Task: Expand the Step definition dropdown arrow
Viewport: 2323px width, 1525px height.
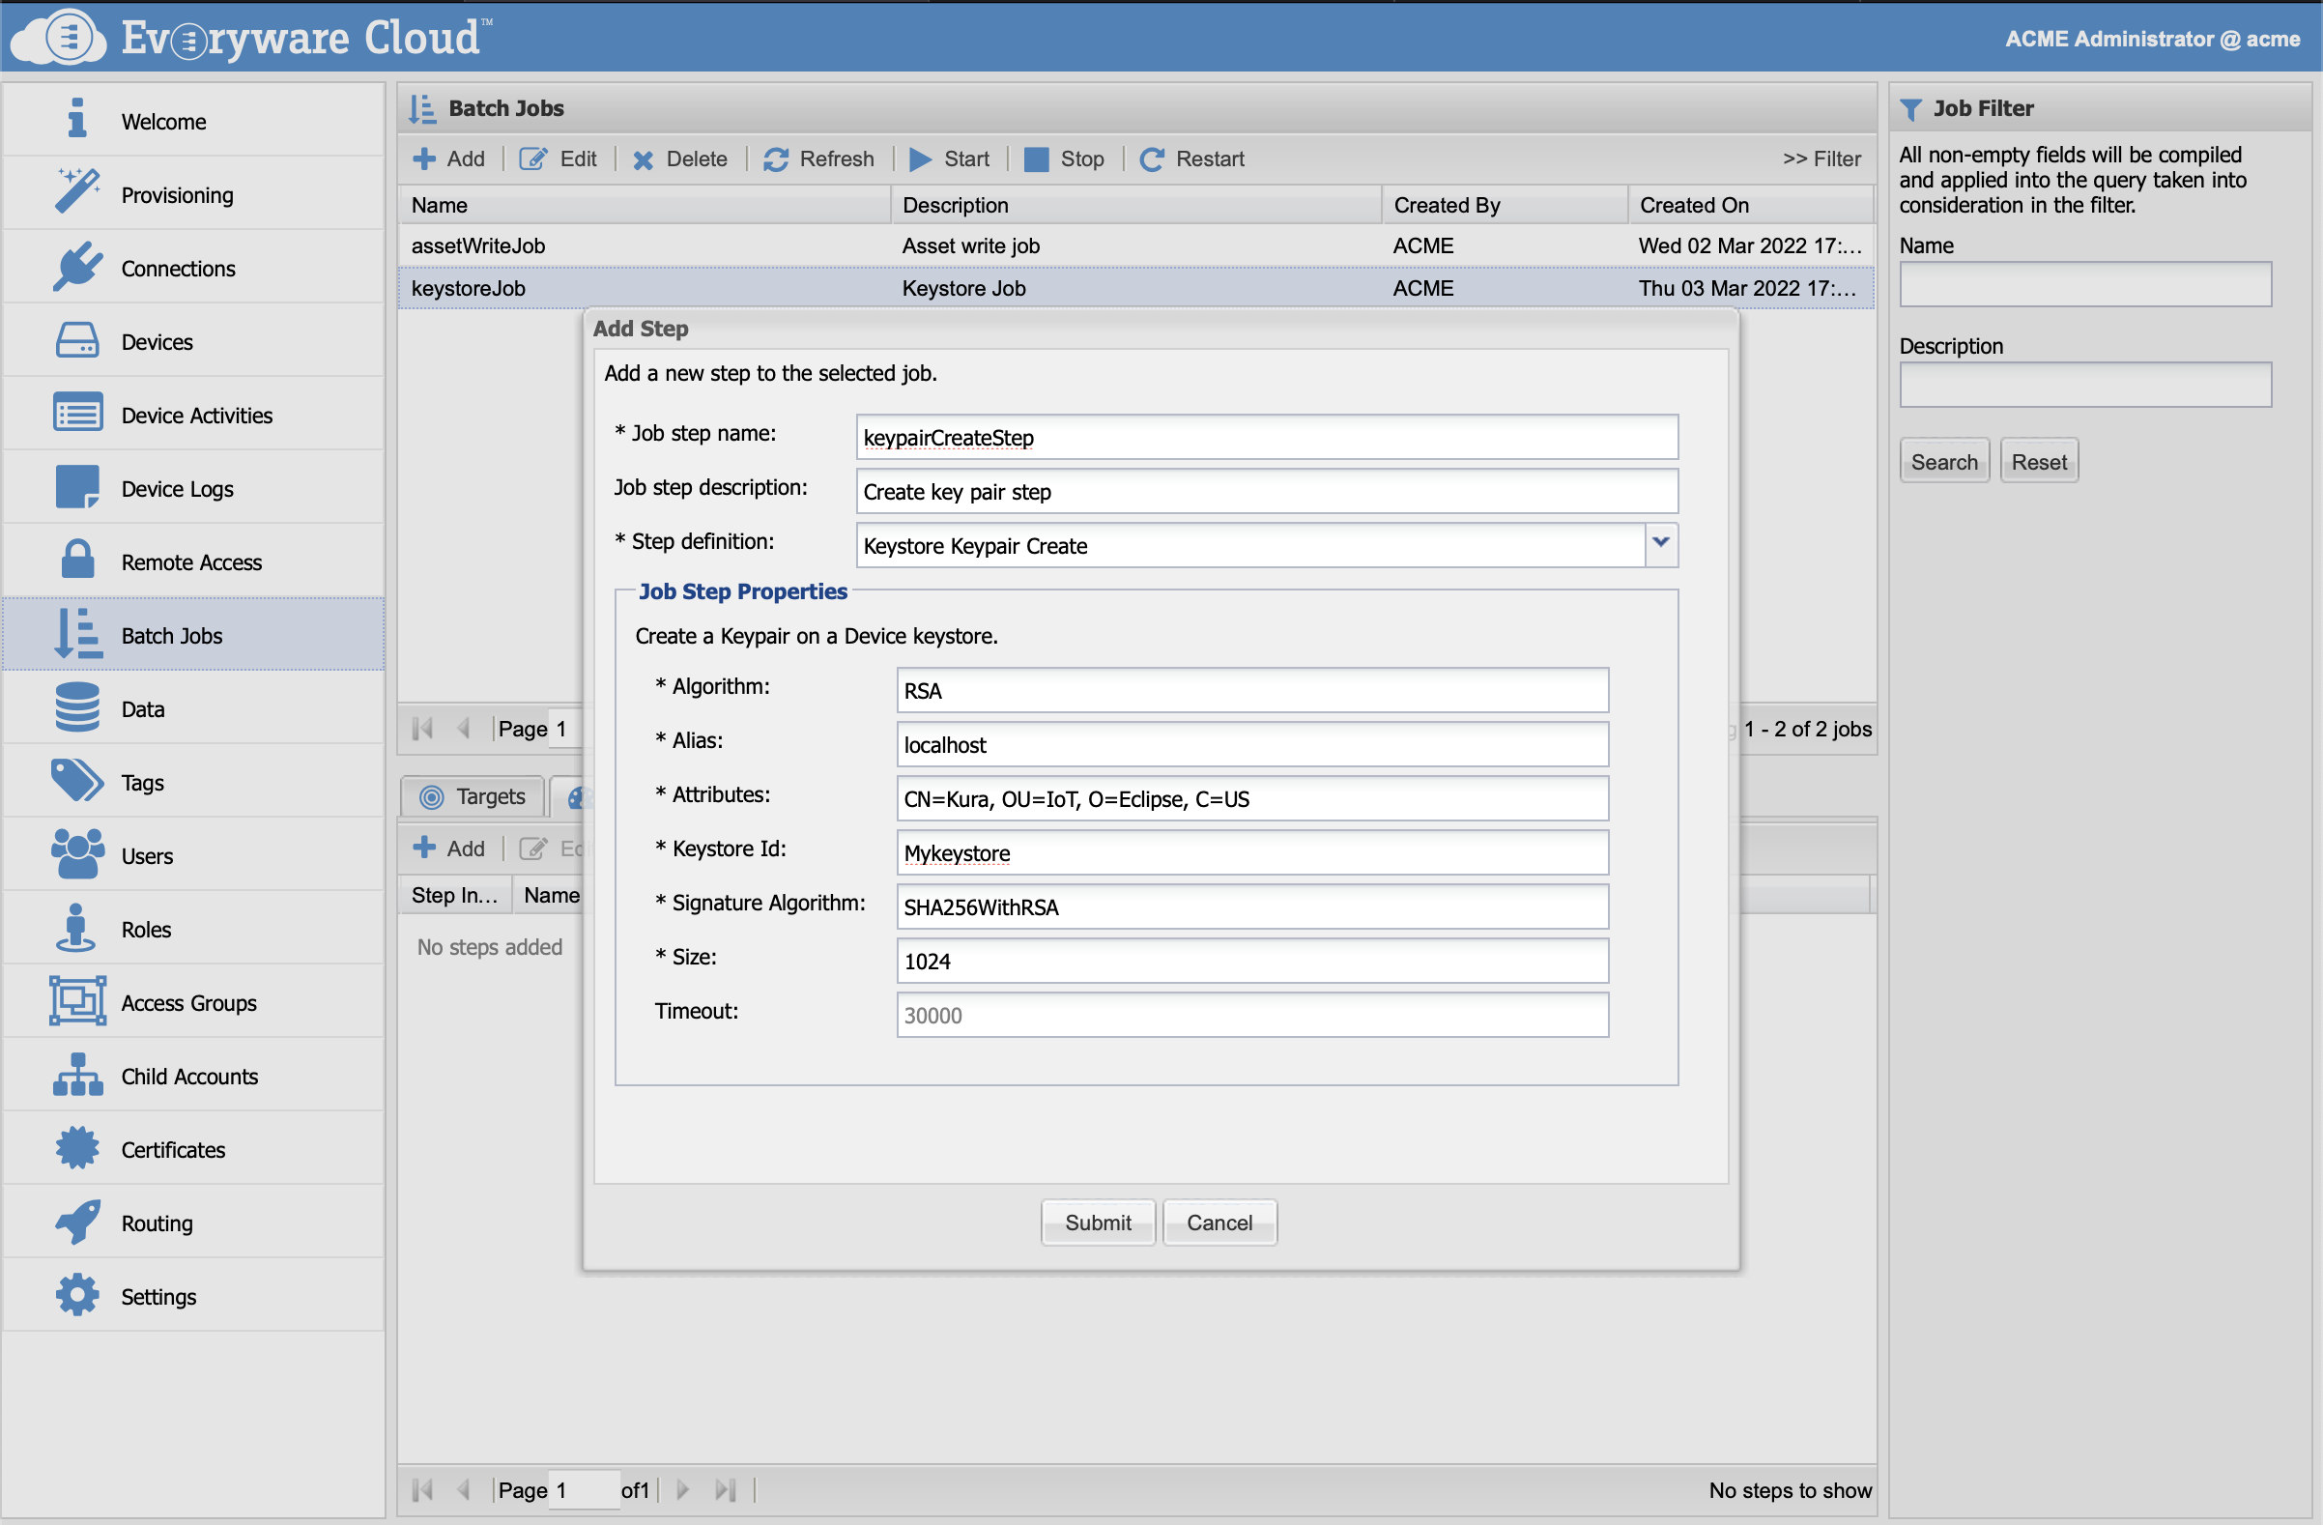Action: [x=1661, y=544]
